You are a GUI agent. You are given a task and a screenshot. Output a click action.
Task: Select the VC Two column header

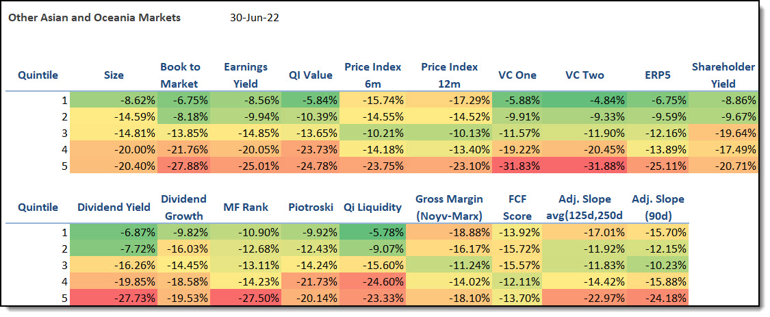(582, 75)
